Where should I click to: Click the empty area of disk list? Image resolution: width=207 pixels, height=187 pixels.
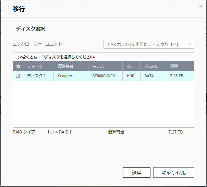click(103, 104)
